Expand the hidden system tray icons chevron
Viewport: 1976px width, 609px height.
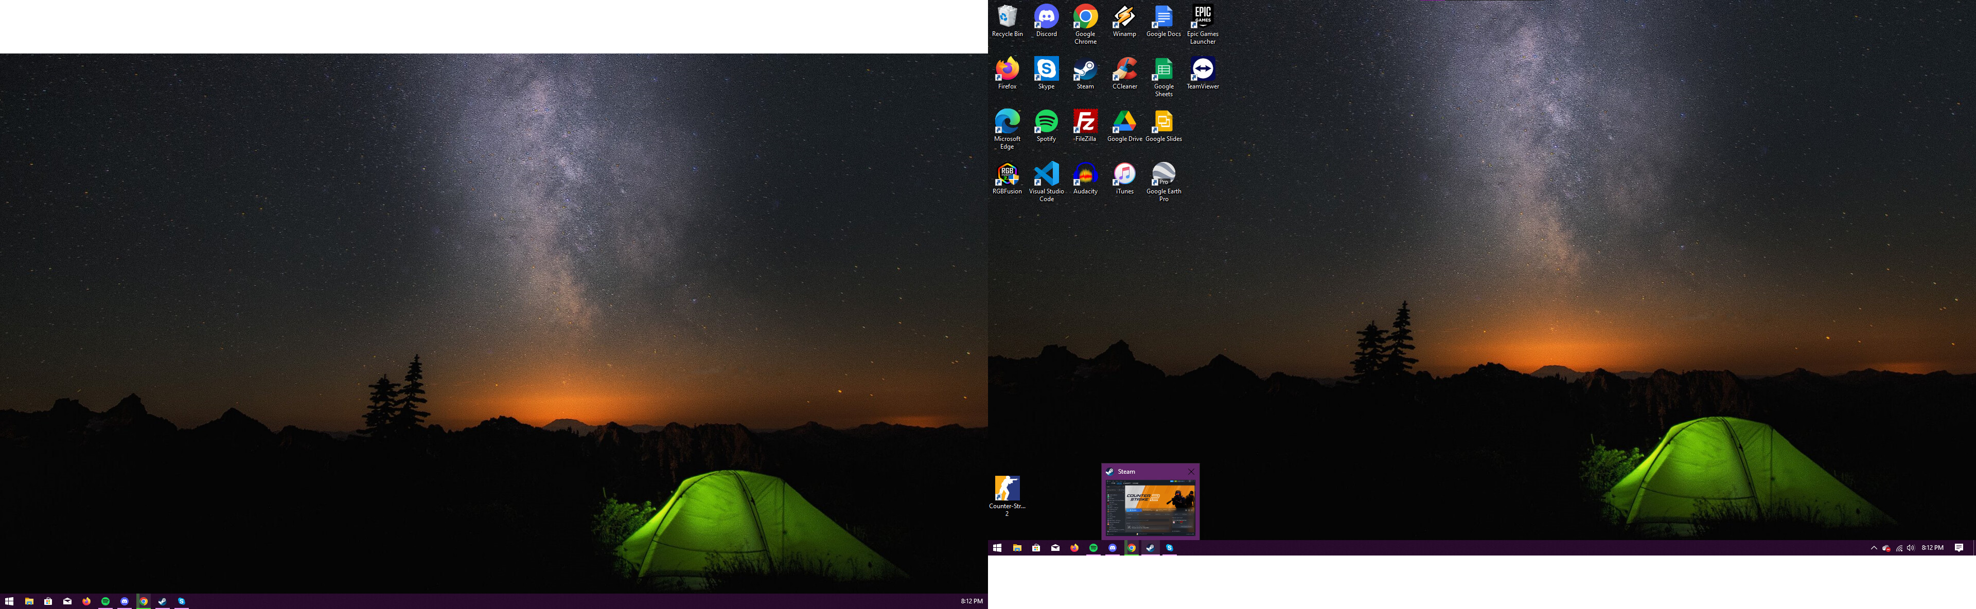point(1873,548)
